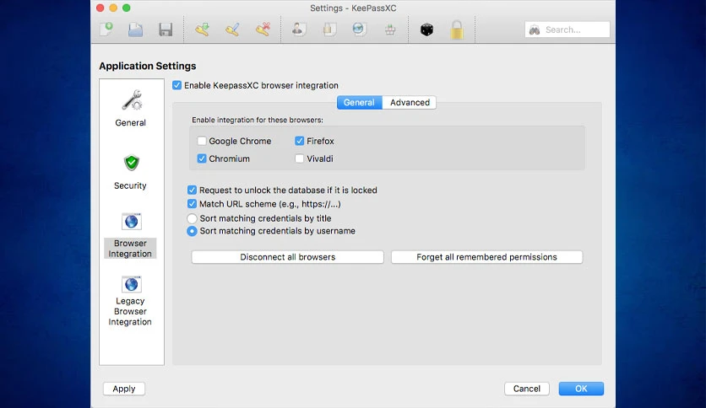
Task: Click the Open Database folder icon
Action: tap(135, 30)
